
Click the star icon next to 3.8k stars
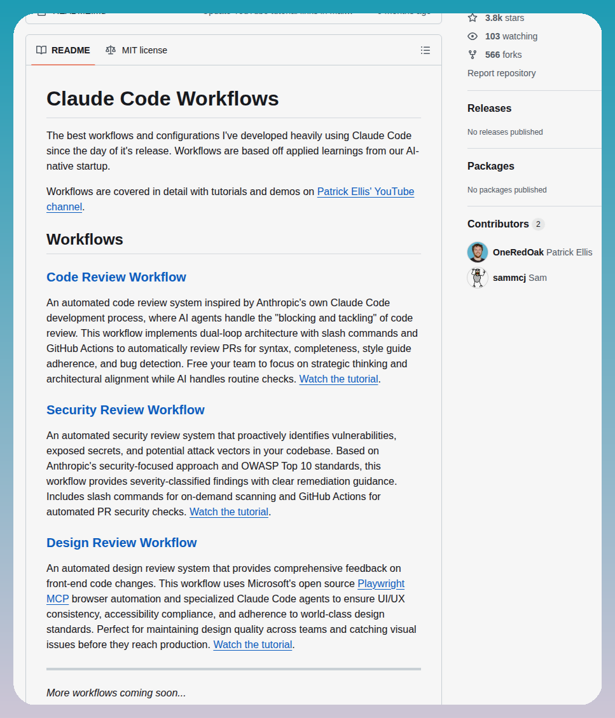[473, 18]
